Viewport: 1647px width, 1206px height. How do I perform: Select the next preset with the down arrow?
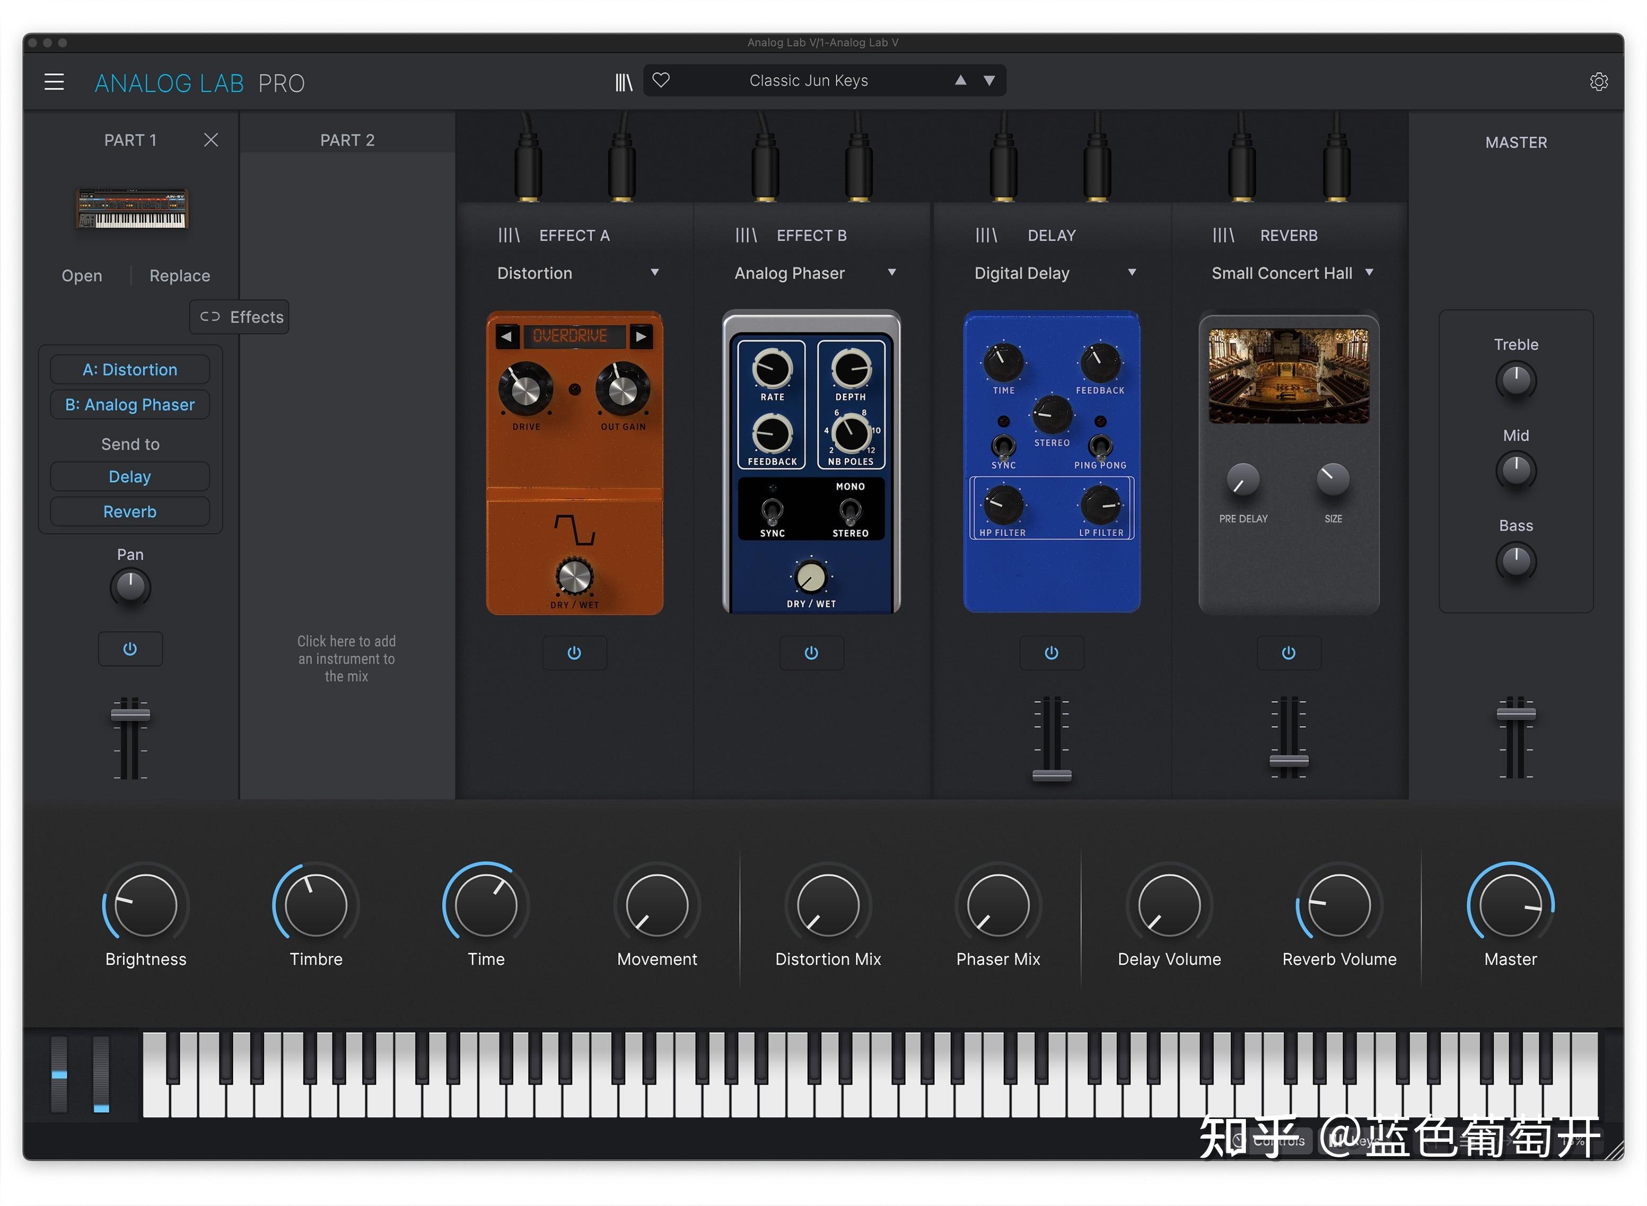point(990,80)
